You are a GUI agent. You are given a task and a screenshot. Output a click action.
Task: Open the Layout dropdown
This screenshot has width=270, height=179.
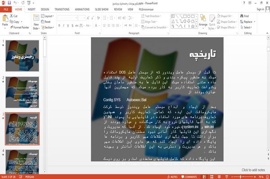[x=47, y=16]
